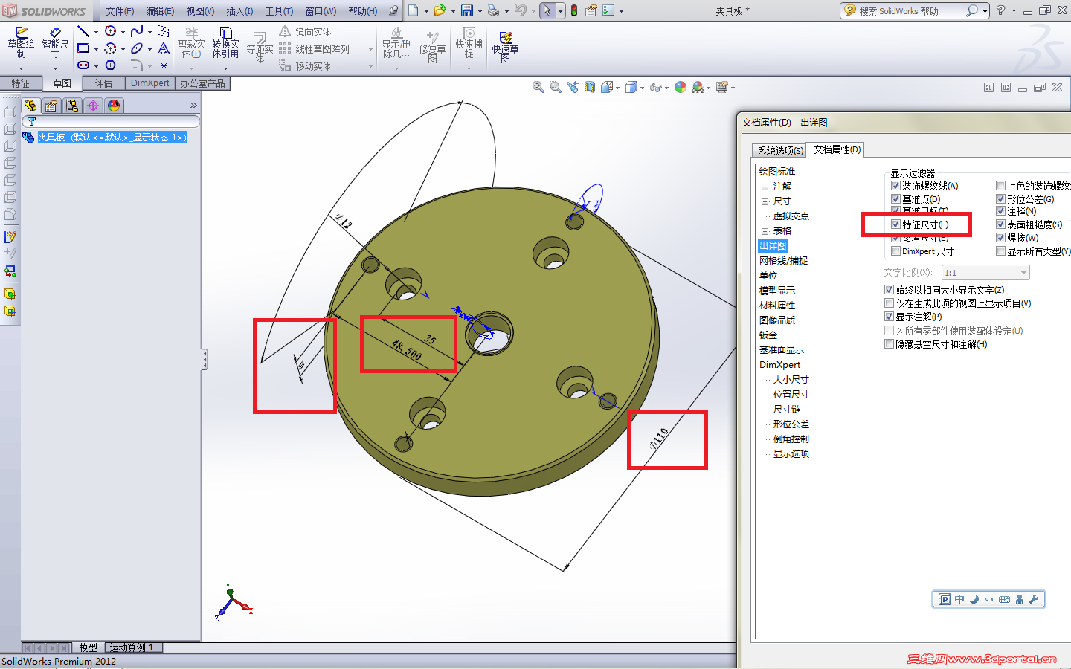Click the zoom to area icon
Viewport: 1071px width, 669px height.
click(555, 87)
